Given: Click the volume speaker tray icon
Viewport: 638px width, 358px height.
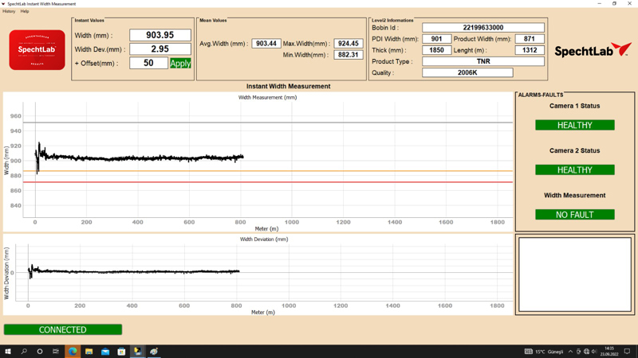Looking at the screenshot, I should click(x=594, y=351).
